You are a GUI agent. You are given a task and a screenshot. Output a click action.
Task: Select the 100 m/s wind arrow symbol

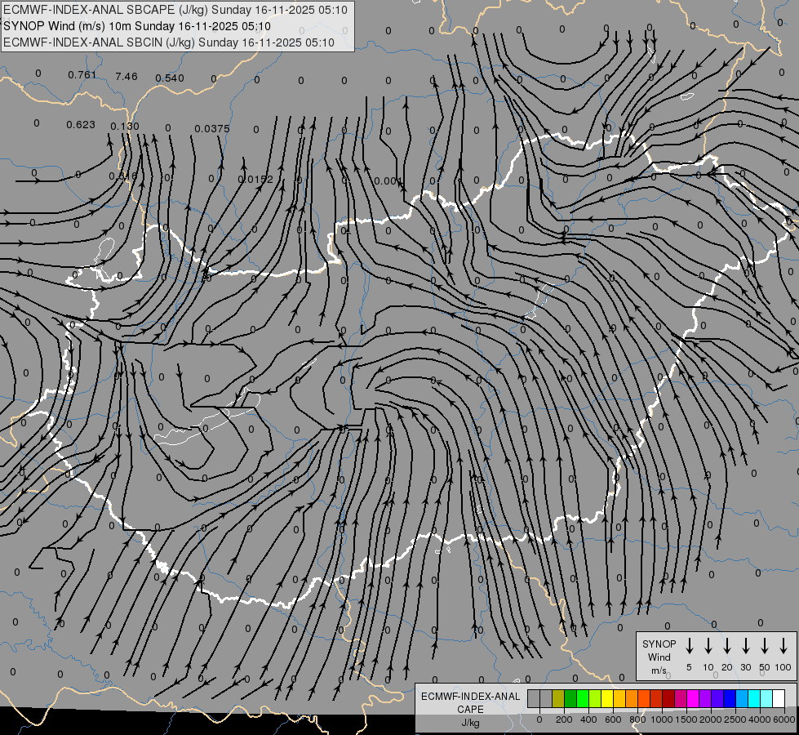click(x=783, y=646)
